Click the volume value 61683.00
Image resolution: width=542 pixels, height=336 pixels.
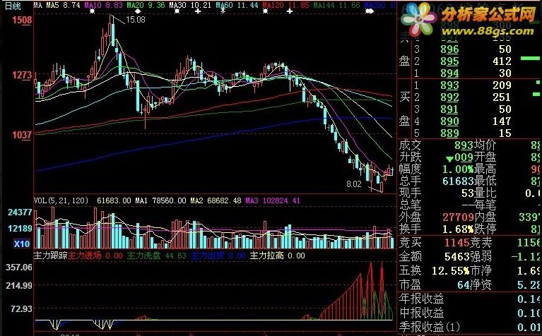click(114, 200)
